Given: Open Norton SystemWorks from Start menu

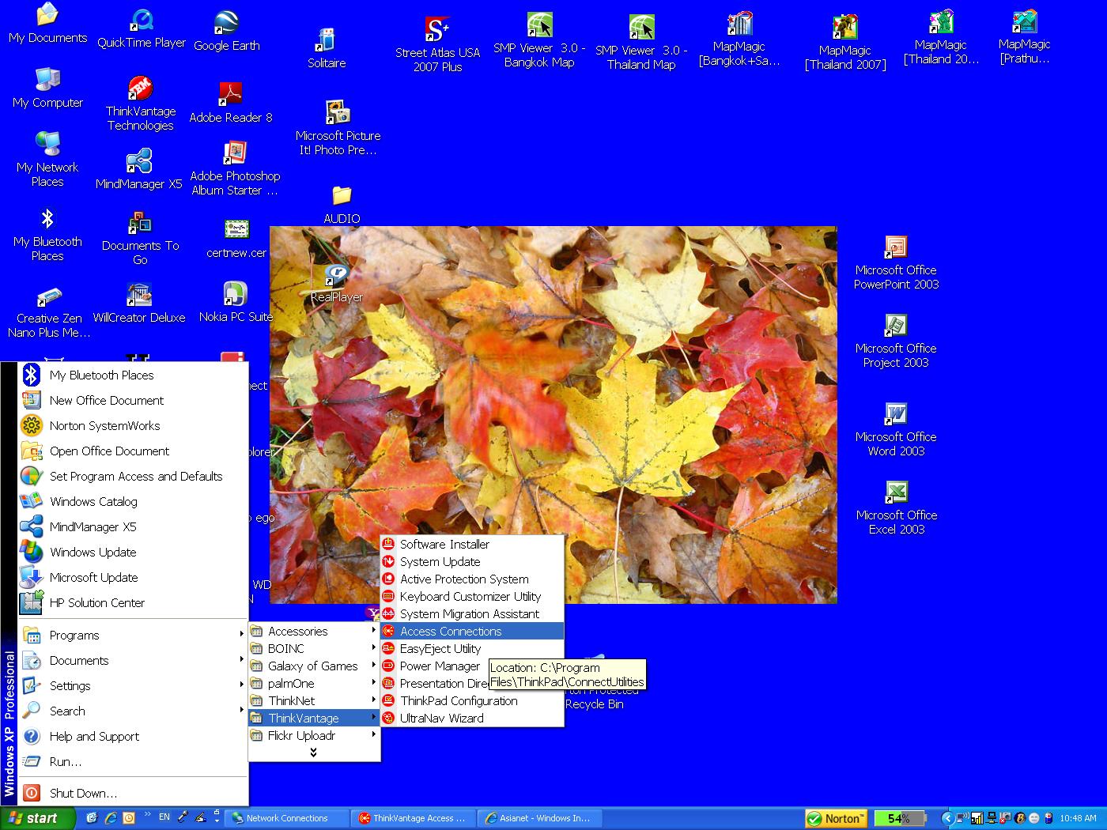Looking at the screenshot, I should pos(132,425).
